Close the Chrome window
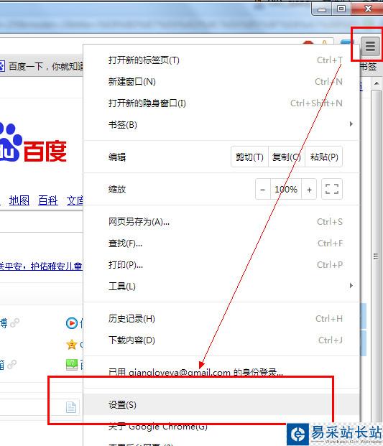This screenshot has height=446, width=383. (368, 9)
